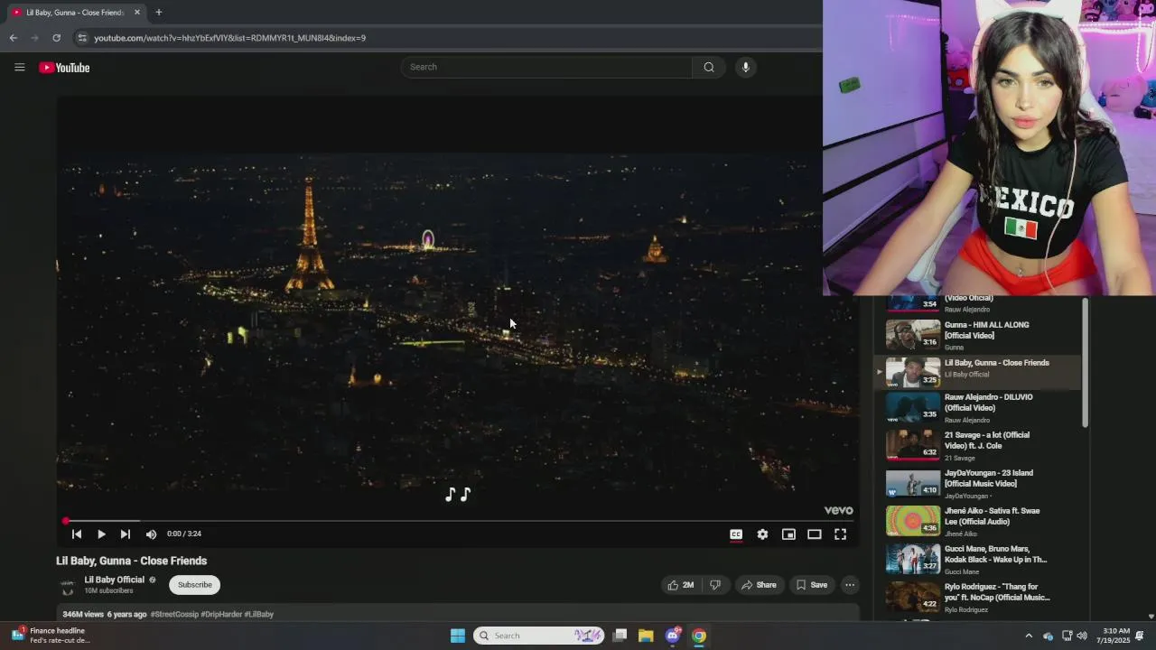Viewport: 1156px width, 650px height.
Task: Mute the video volume
Action: [151, 534]
